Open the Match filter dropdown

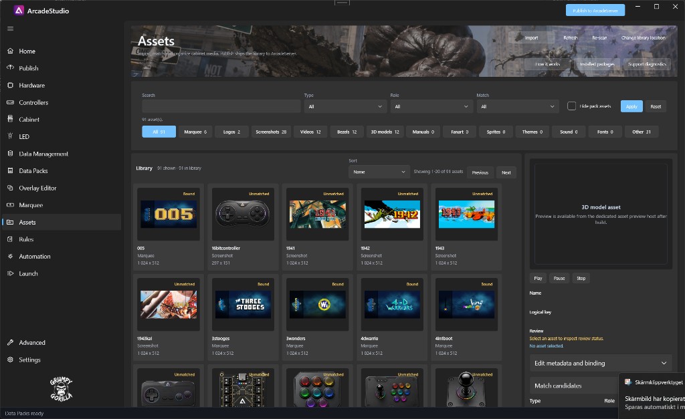[518, 106]
